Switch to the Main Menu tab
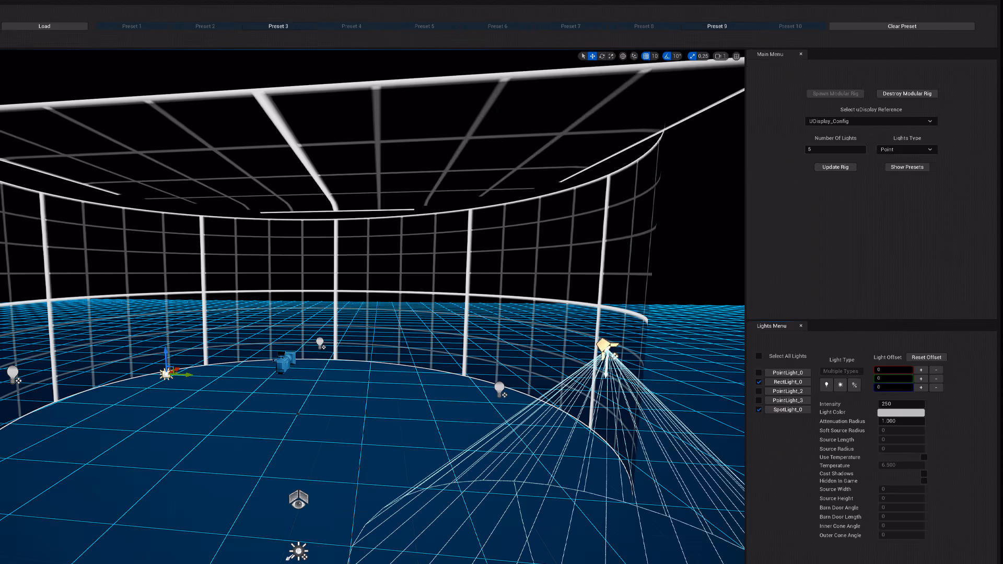 point(770,54)
